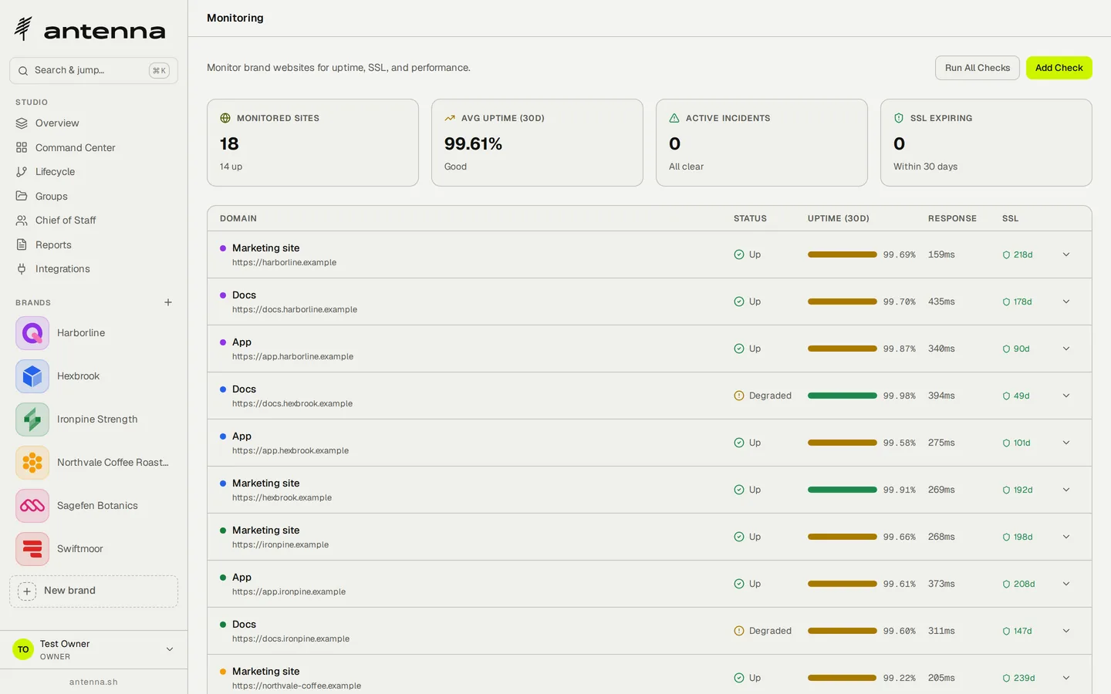Click the uptime bar for docs.hexbrook.example

843,396
